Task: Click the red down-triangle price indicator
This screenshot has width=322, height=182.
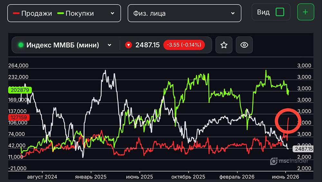Action: 128,45
